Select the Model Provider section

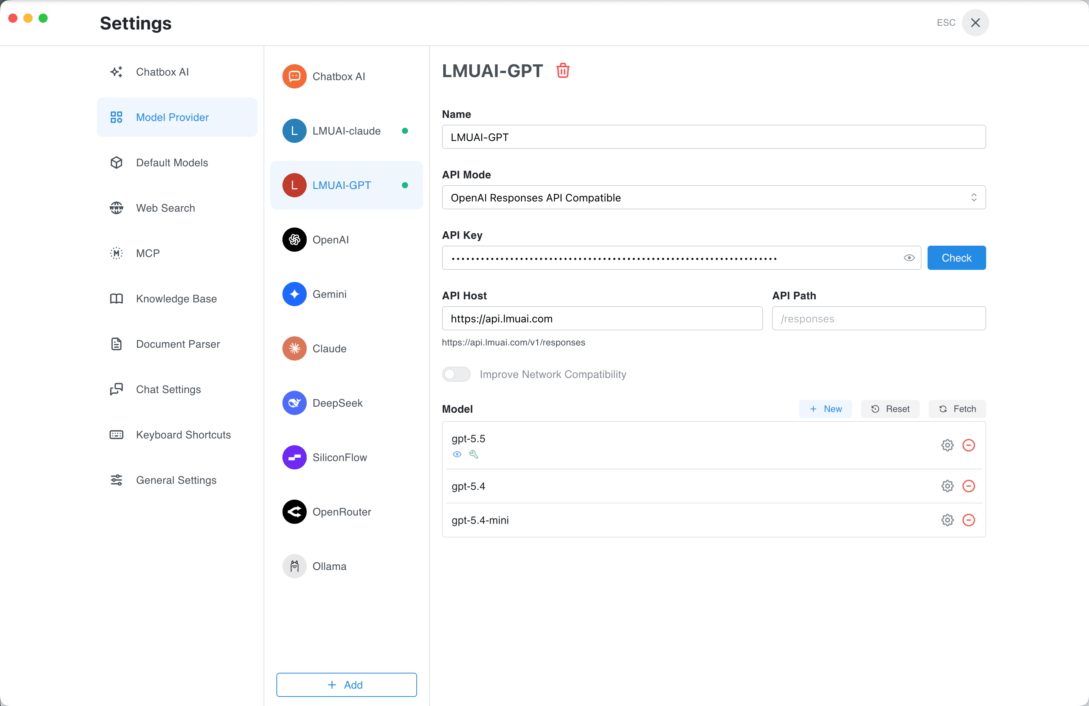click(177, 117)
